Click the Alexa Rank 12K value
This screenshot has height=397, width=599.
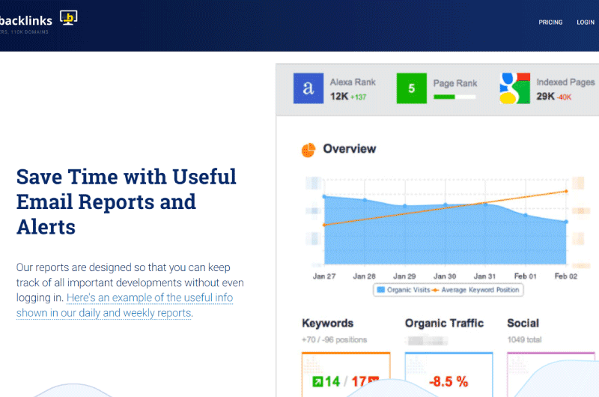coord(339,97)
